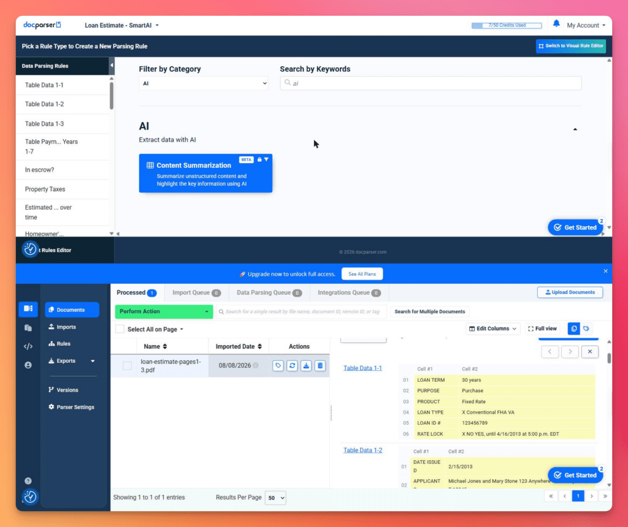Image resolution: width=628 pixels, height=527 pixels.
Task: Select Property Taxes rule in list
Action: pos(63,189)
